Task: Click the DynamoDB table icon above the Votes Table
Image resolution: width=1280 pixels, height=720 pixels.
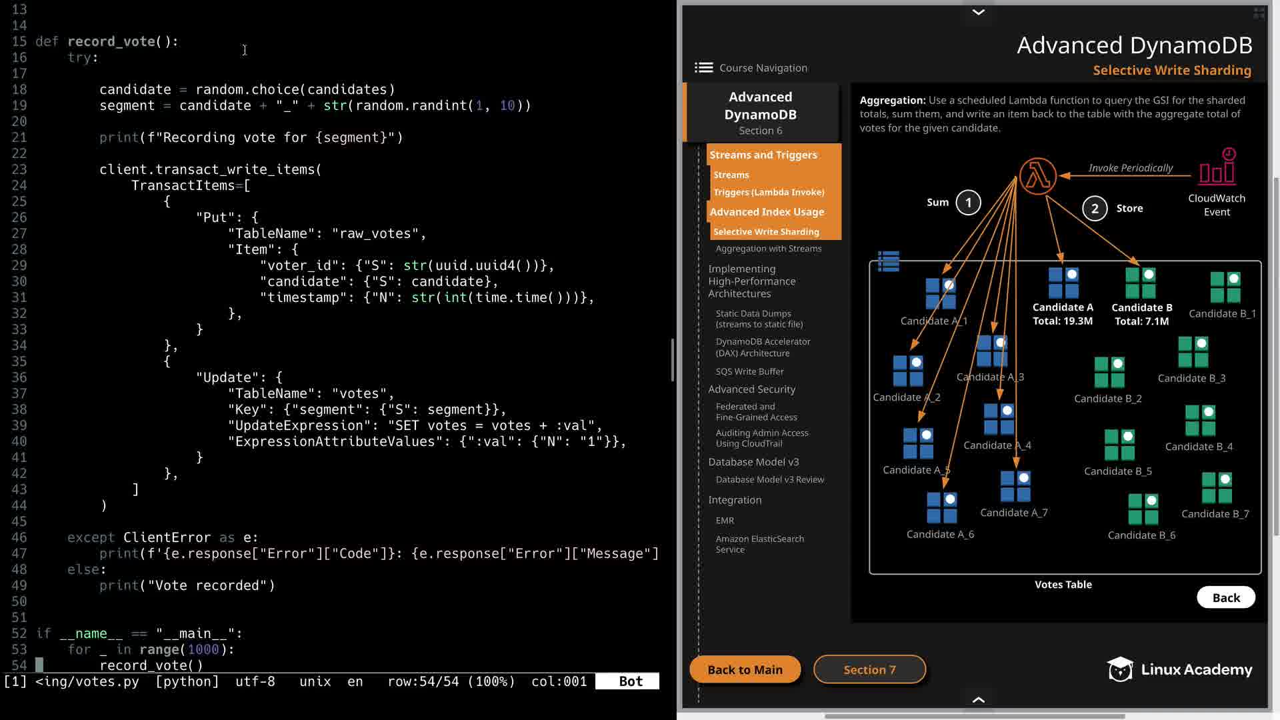Action: pyautogui.click(x=889, y=261)
